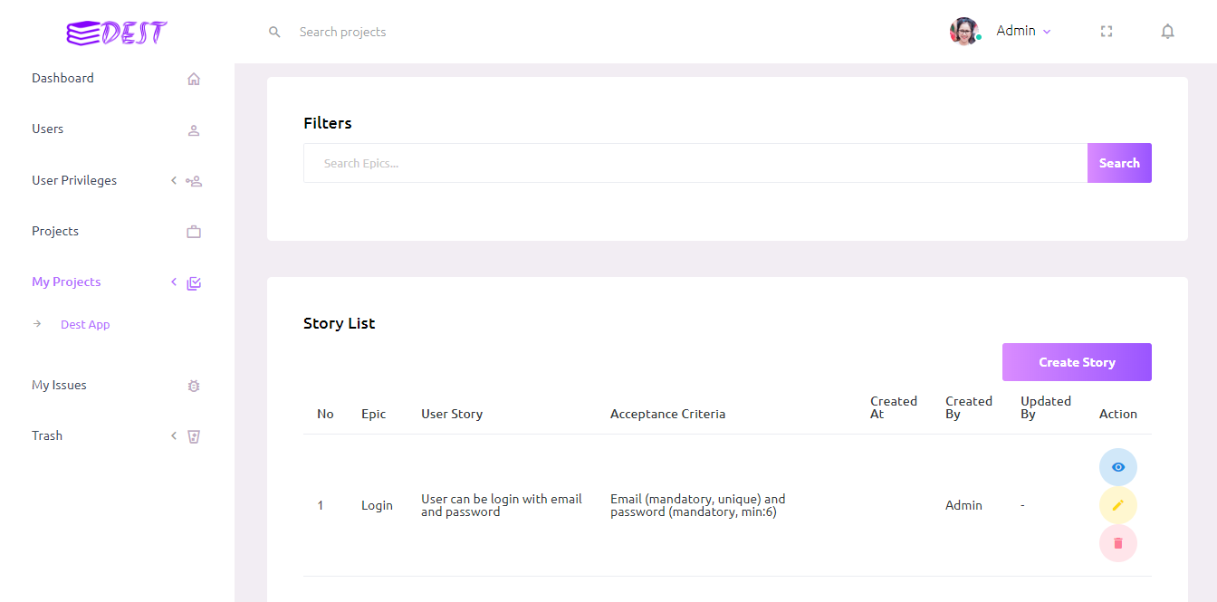This screenshot has width=1217, height=602.
Task: Click the DEST logo
Action: (117, 33)
